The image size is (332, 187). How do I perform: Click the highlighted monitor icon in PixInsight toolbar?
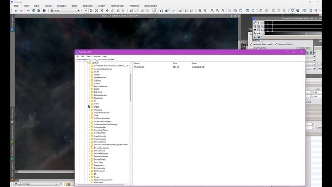point(292,11)
